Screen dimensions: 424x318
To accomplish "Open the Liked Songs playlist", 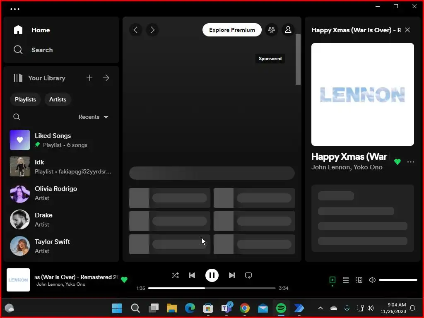I will [x=61, y=140].
